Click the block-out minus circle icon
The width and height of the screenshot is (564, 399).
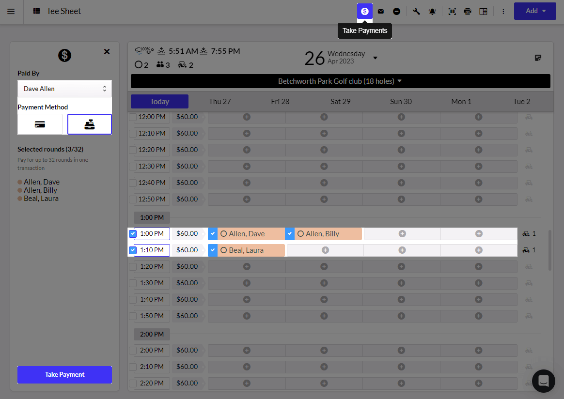tap(396, 12)
